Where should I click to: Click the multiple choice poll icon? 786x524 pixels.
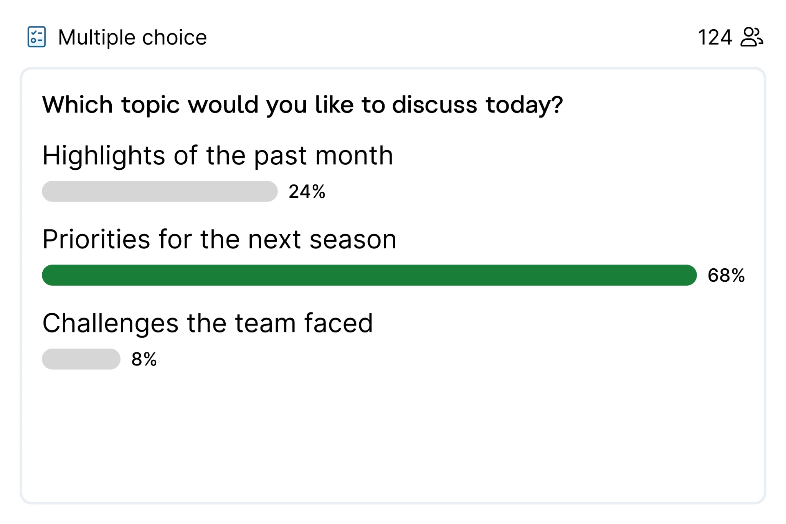pos(37,37)
